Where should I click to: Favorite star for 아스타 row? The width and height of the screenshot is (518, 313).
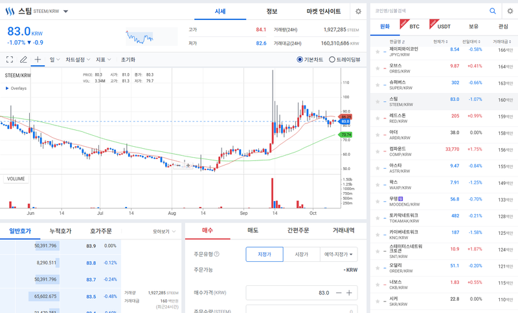(x=377, y=168)
